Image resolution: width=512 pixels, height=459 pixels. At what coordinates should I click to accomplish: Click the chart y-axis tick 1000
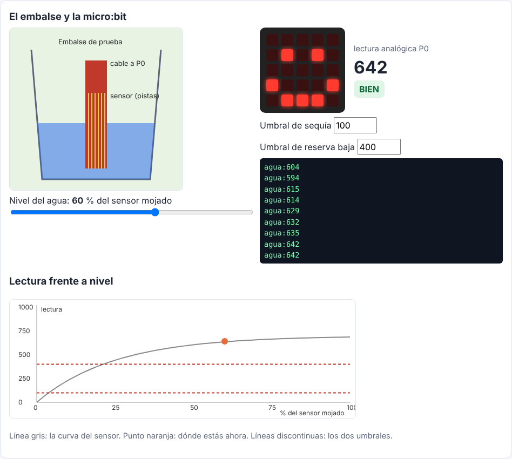pos(25,307)
